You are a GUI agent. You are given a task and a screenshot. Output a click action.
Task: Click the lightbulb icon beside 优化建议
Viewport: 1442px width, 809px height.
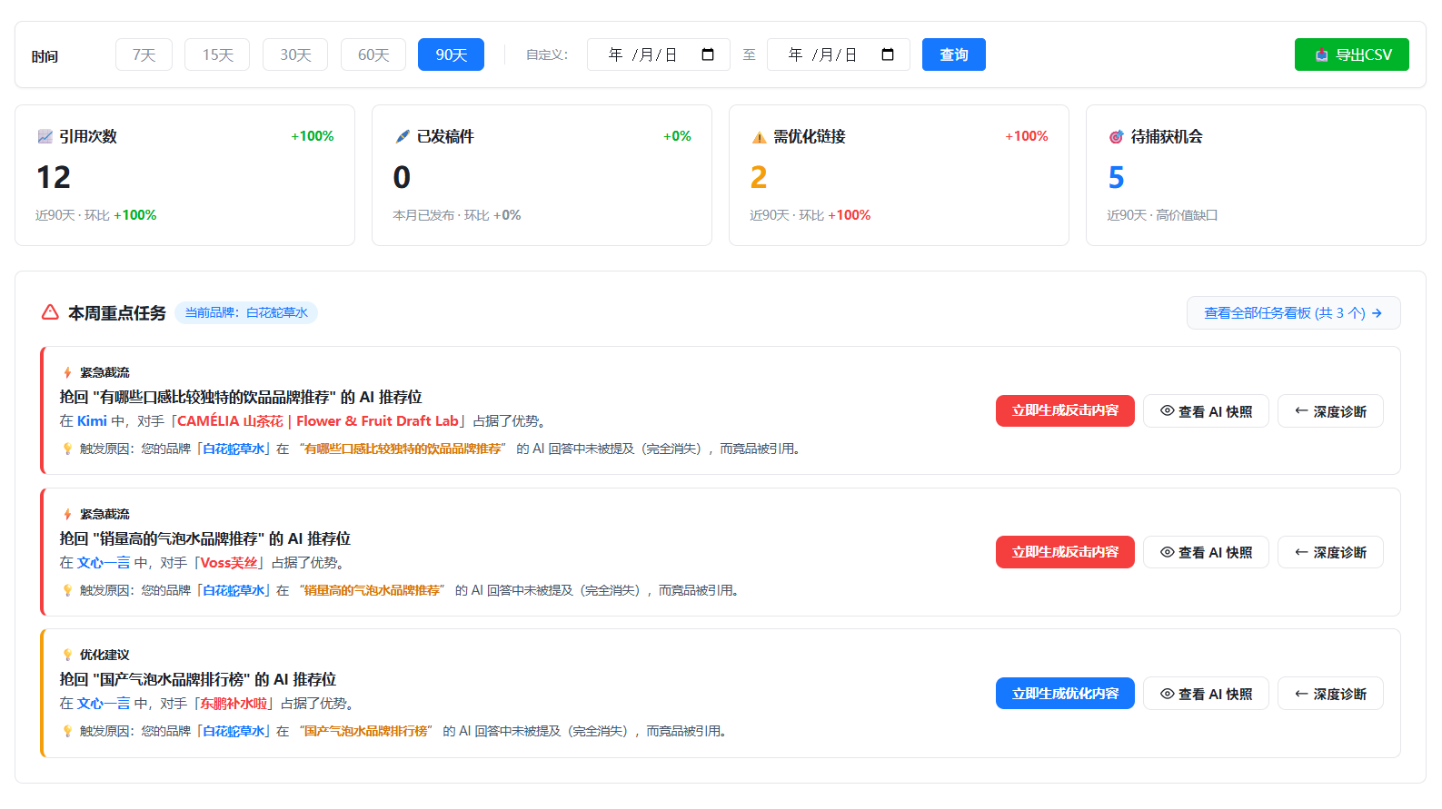tap(67, 655)
